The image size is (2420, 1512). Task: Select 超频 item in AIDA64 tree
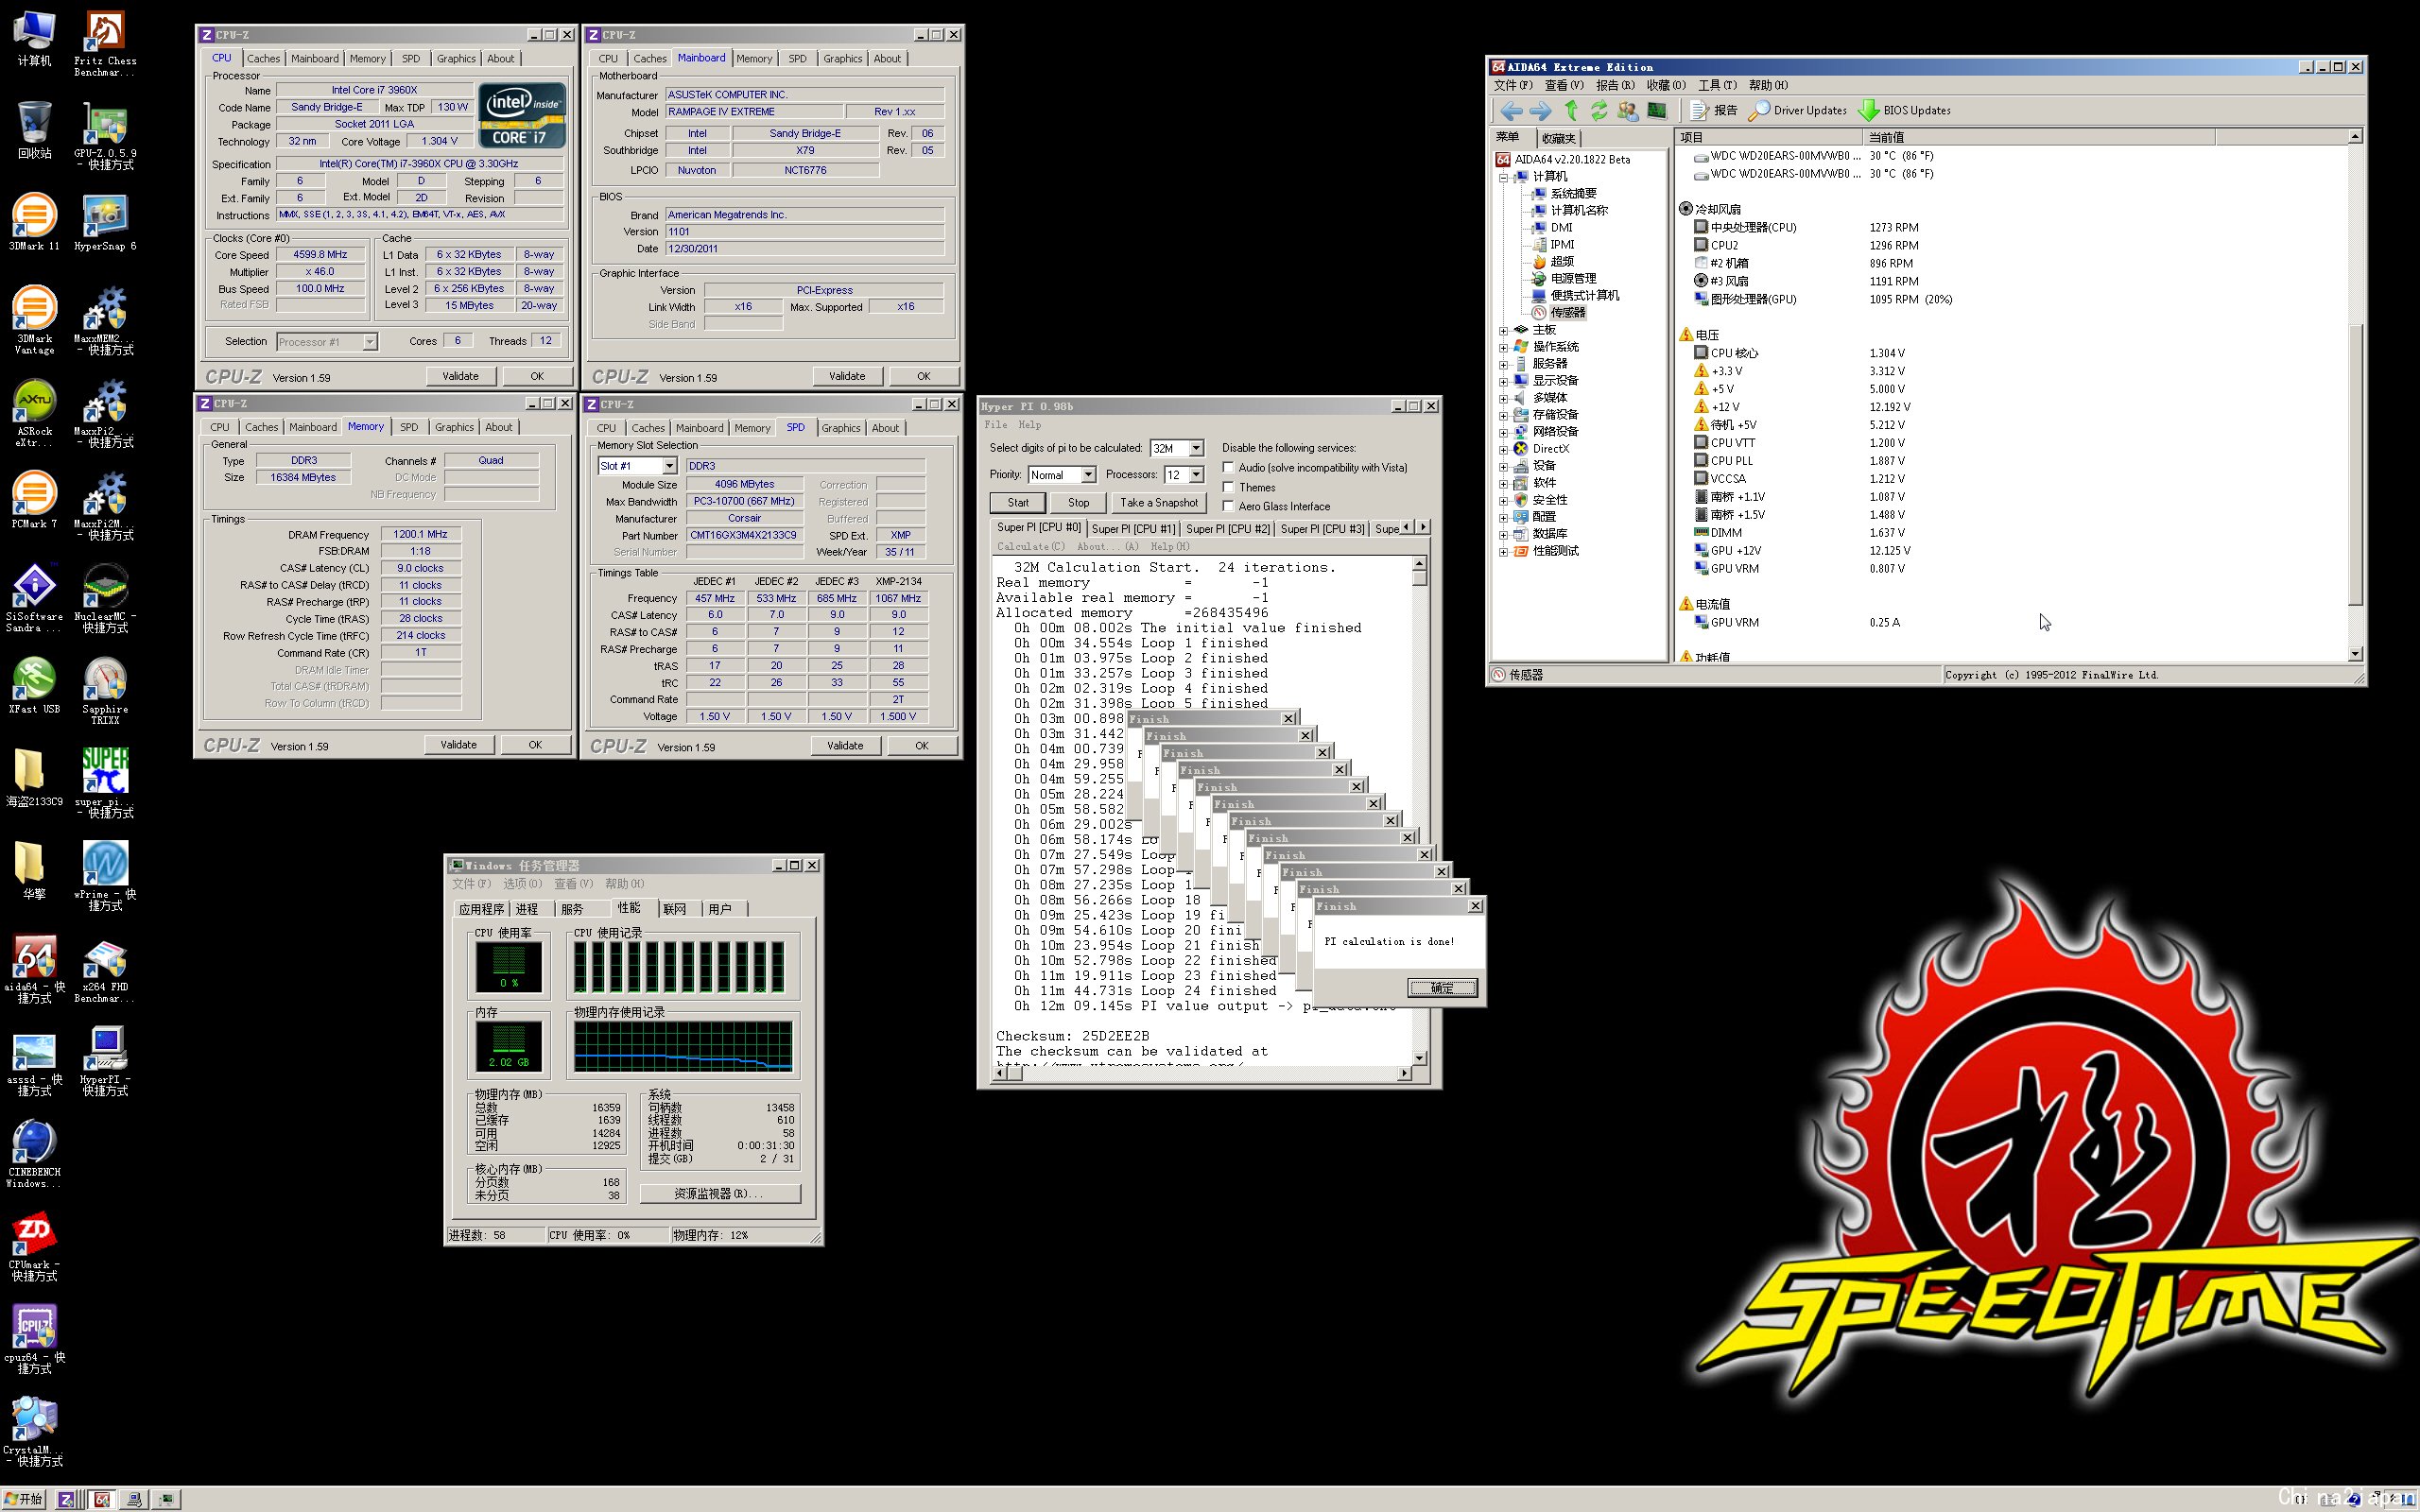[x=1561, y=262]
